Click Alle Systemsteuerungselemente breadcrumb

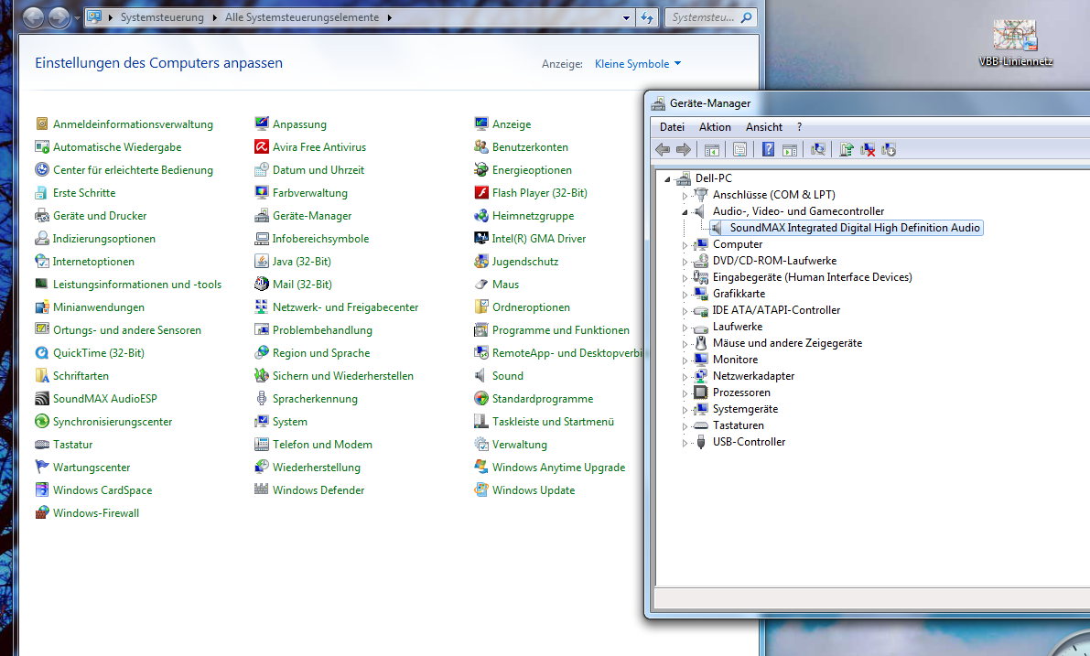click(x=302, y=17)
